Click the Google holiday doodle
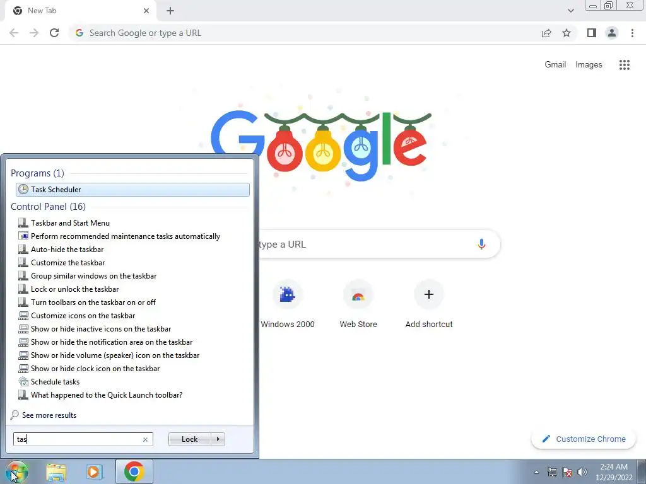The image size is (646, 484). coord(321,144)
